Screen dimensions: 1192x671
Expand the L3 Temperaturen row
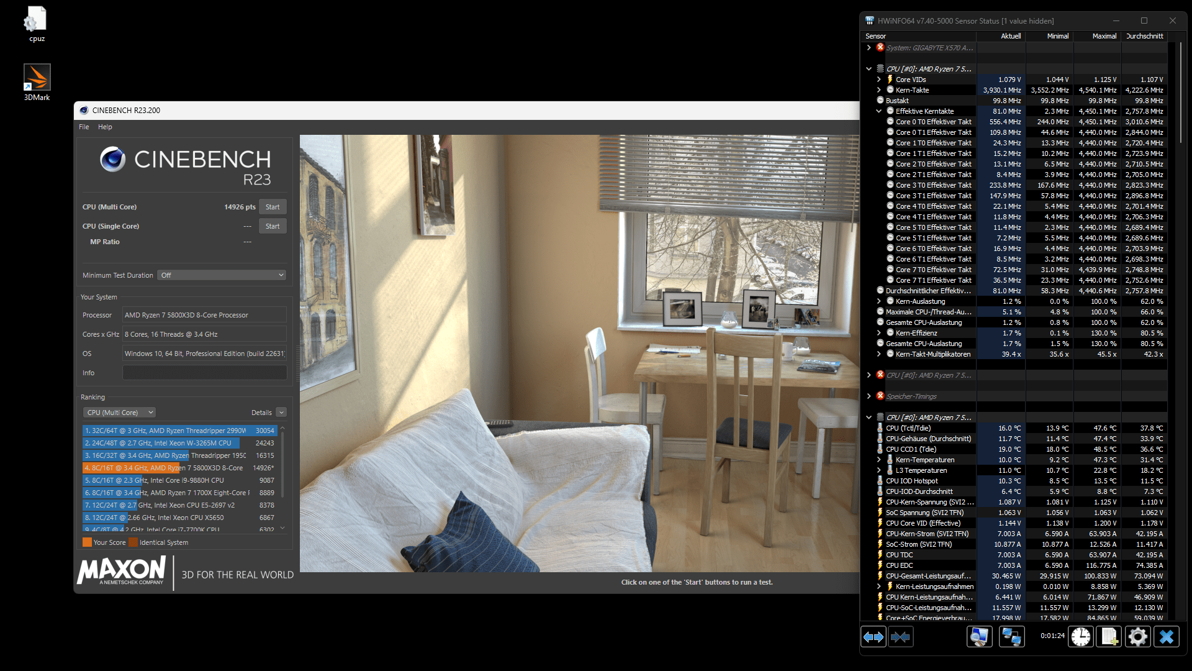pyautogui.click(x=878, y=470)
